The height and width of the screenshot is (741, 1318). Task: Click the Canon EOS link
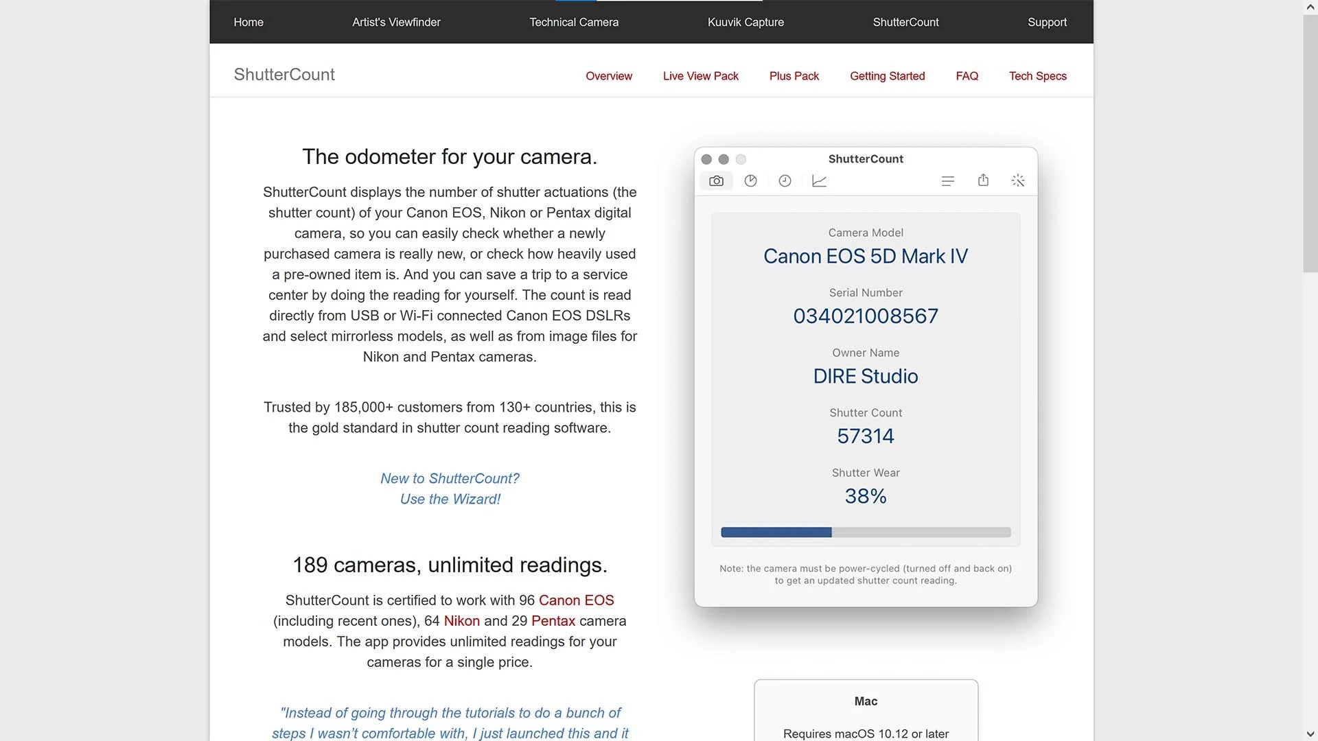pos(576,600)
